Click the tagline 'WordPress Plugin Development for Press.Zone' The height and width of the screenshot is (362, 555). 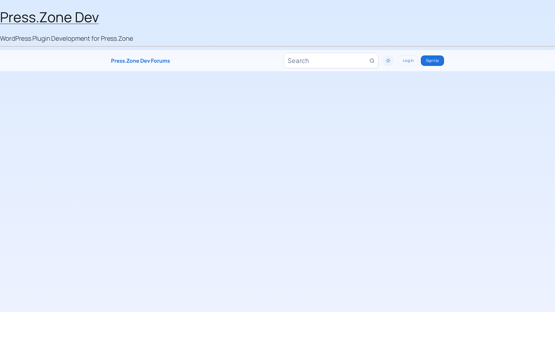(x=66, y=38)
